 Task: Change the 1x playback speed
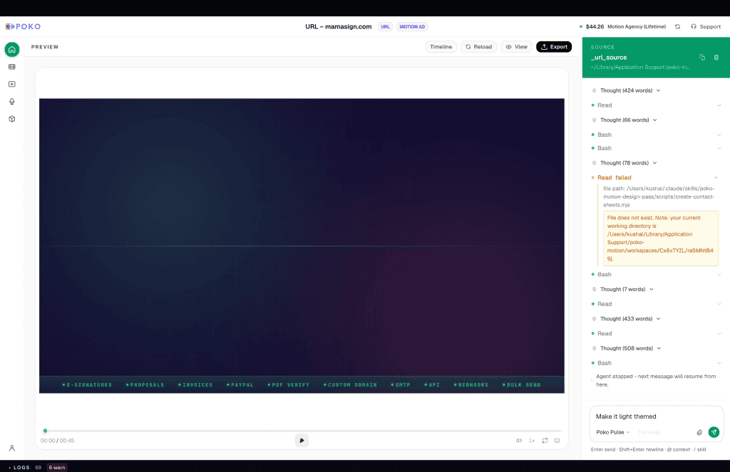pyautogui.click(x=532, y=441)
